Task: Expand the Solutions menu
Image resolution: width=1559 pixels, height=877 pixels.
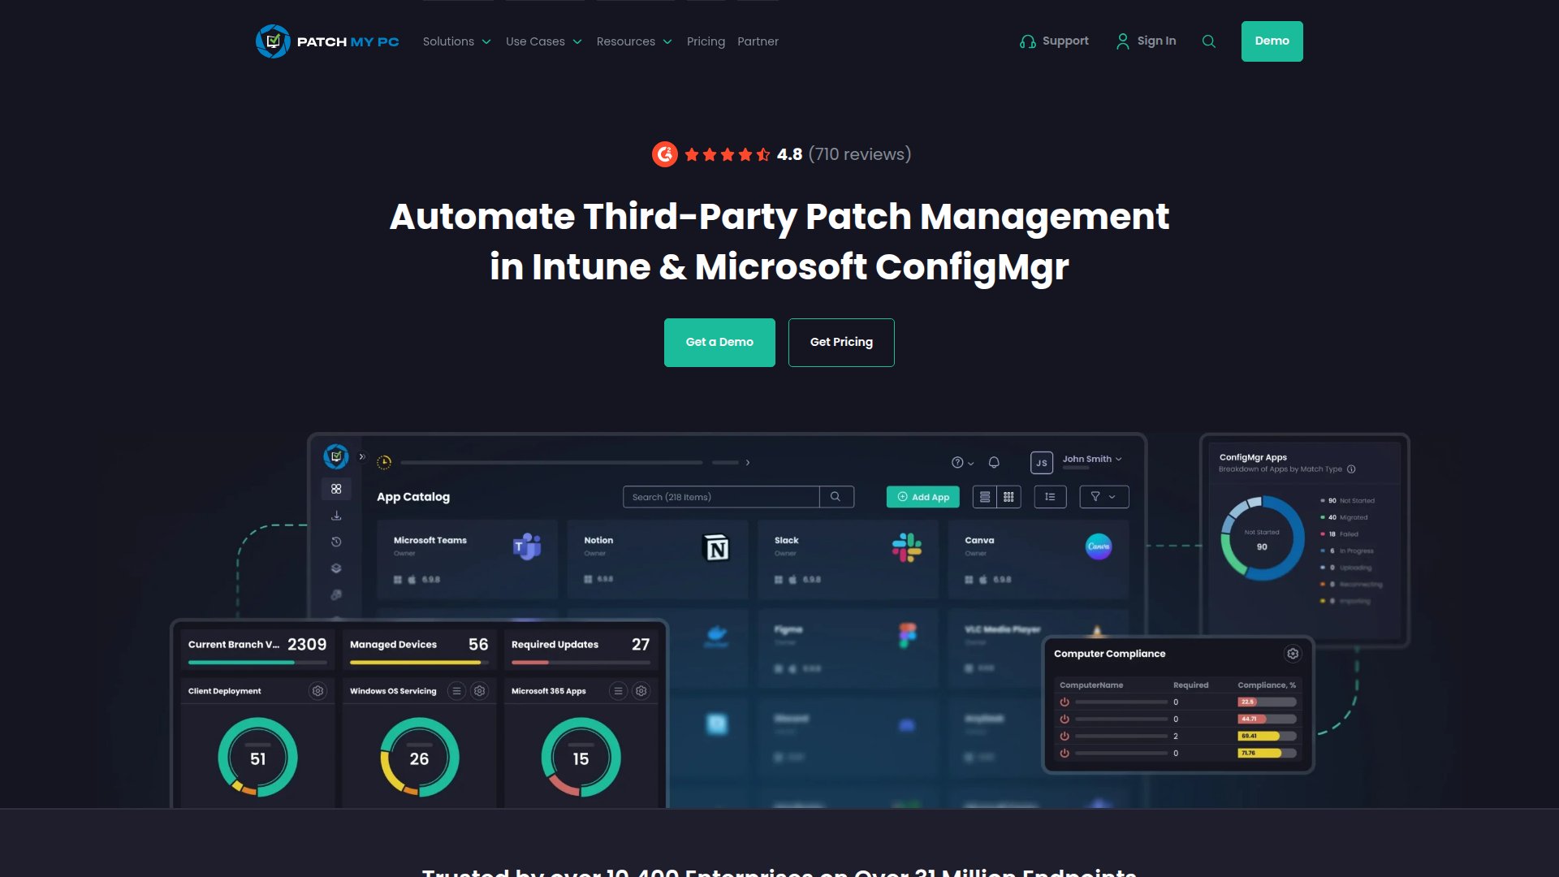Action: click(x=456, y=41)
